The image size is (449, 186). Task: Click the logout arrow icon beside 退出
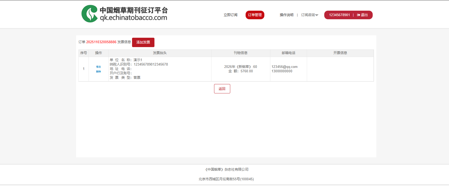coord(358,15)
